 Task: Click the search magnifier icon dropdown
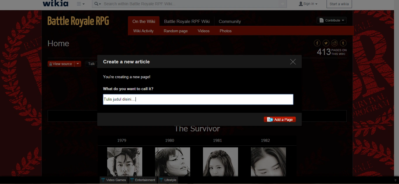[x=98, y=4]
